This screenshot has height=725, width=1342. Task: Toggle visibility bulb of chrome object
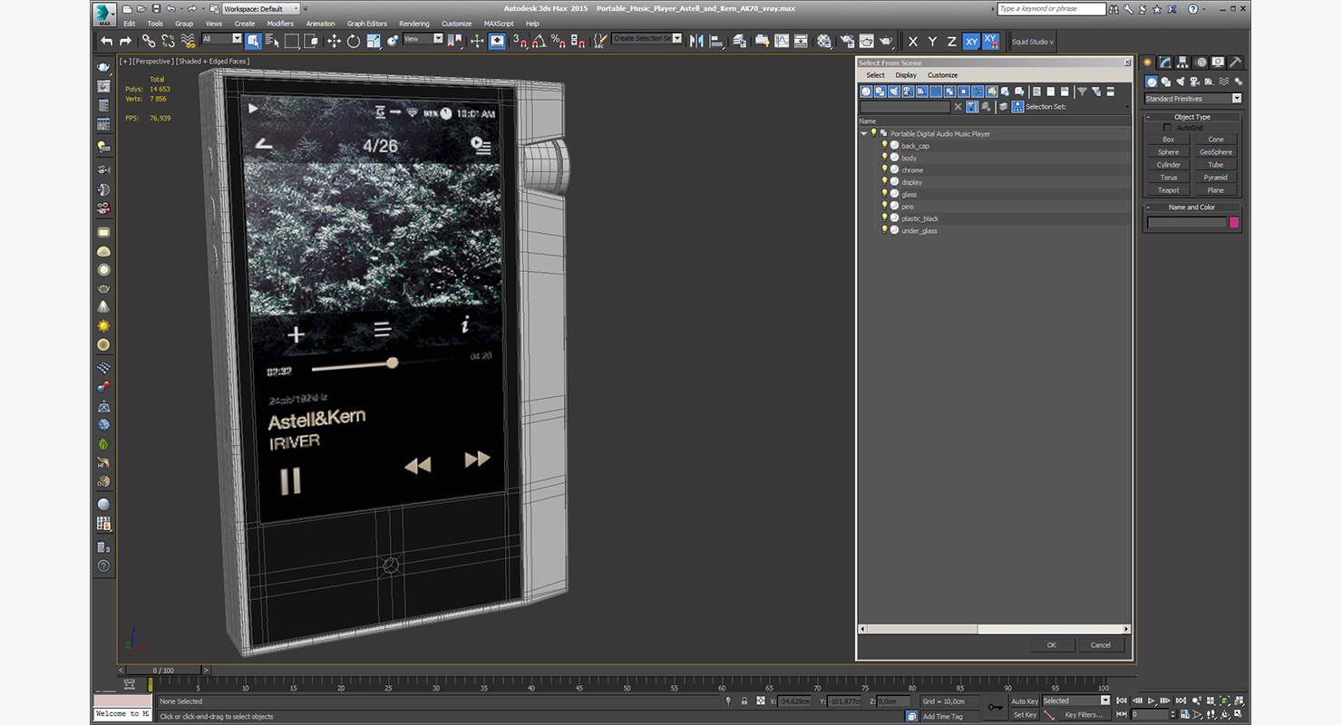[x=885, y=169]
